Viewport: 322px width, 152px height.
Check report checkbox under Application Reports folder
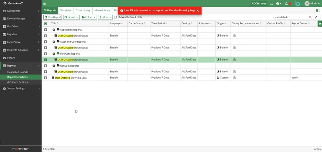46,36
